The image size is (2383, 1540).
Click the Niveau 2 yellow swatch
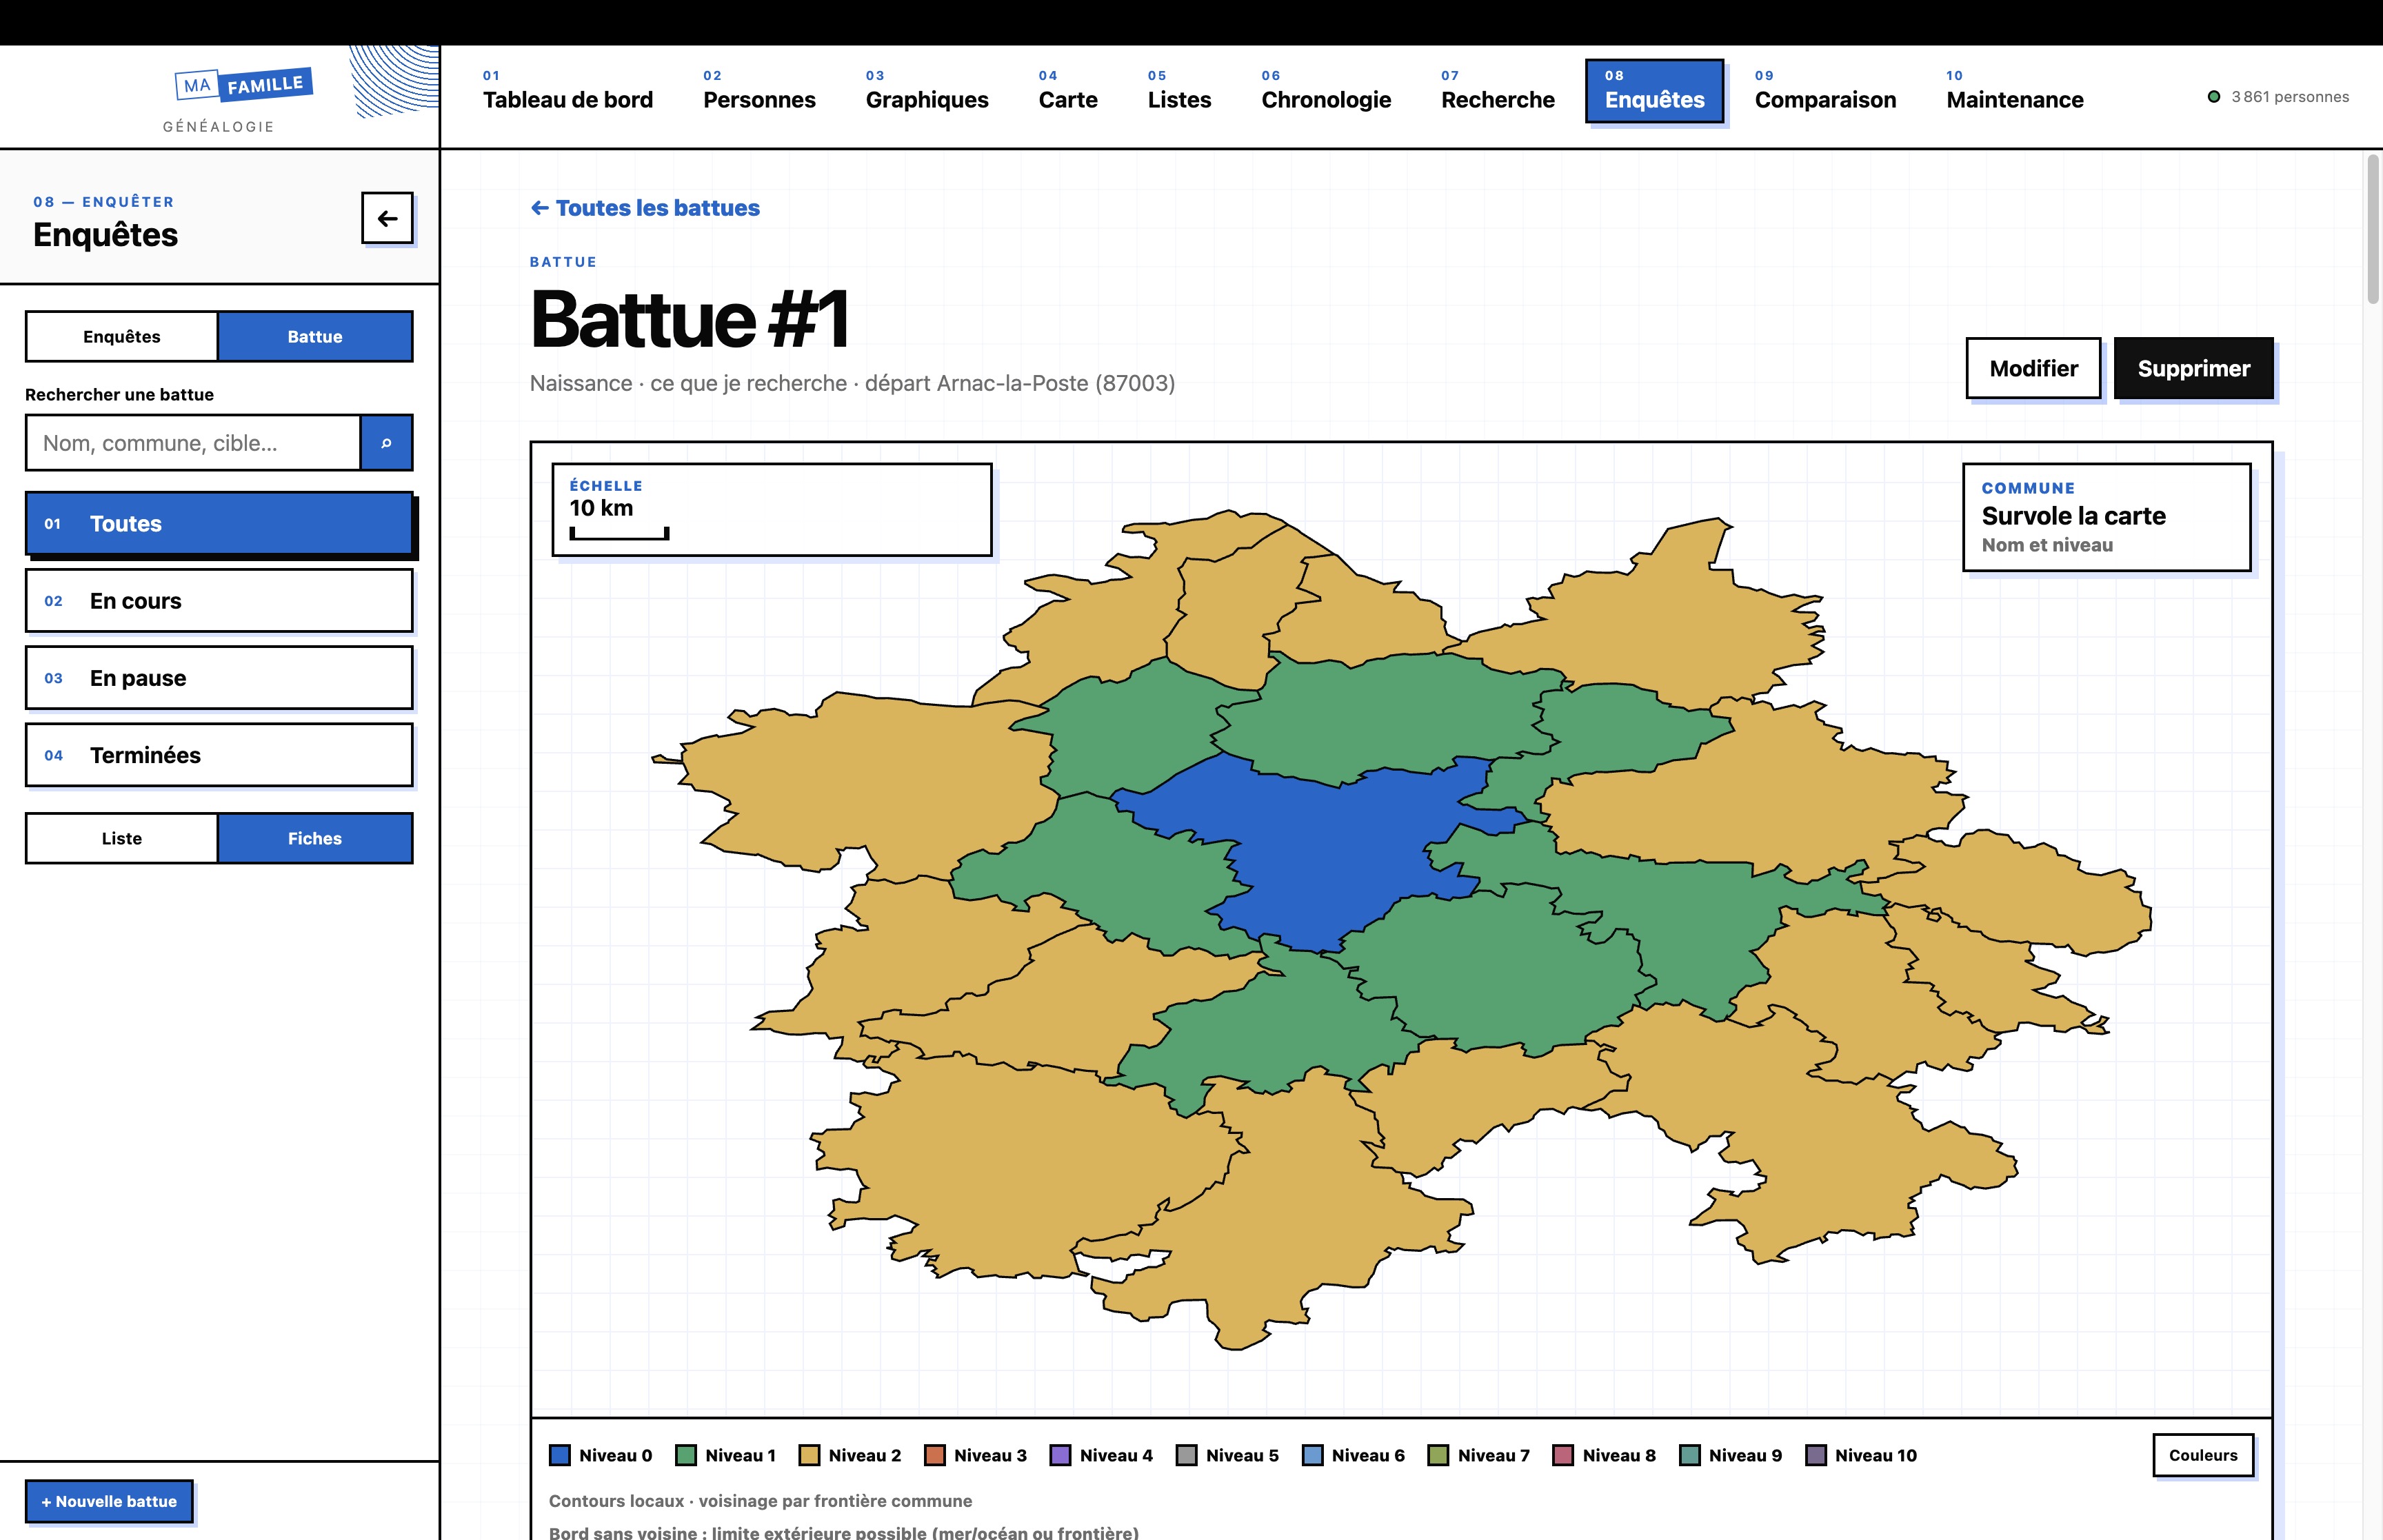(809, 1455)
